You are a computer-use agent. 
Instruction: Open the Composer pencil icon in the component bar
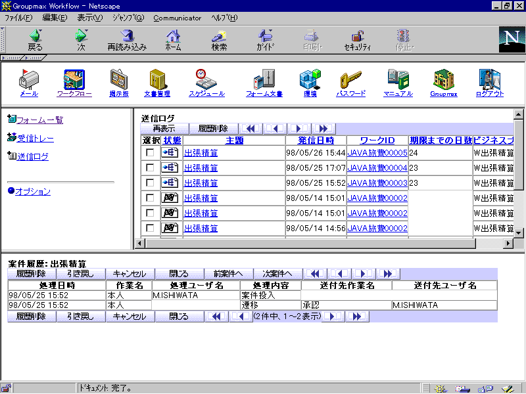click(508, 389)
